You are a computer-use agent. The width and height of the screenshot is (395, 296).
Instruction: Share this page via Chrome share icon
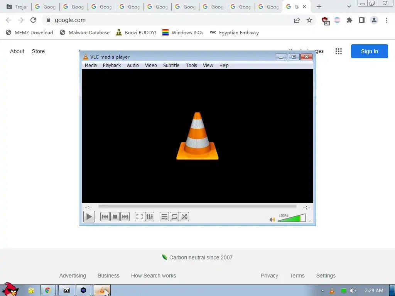click(x=297, y=20)
